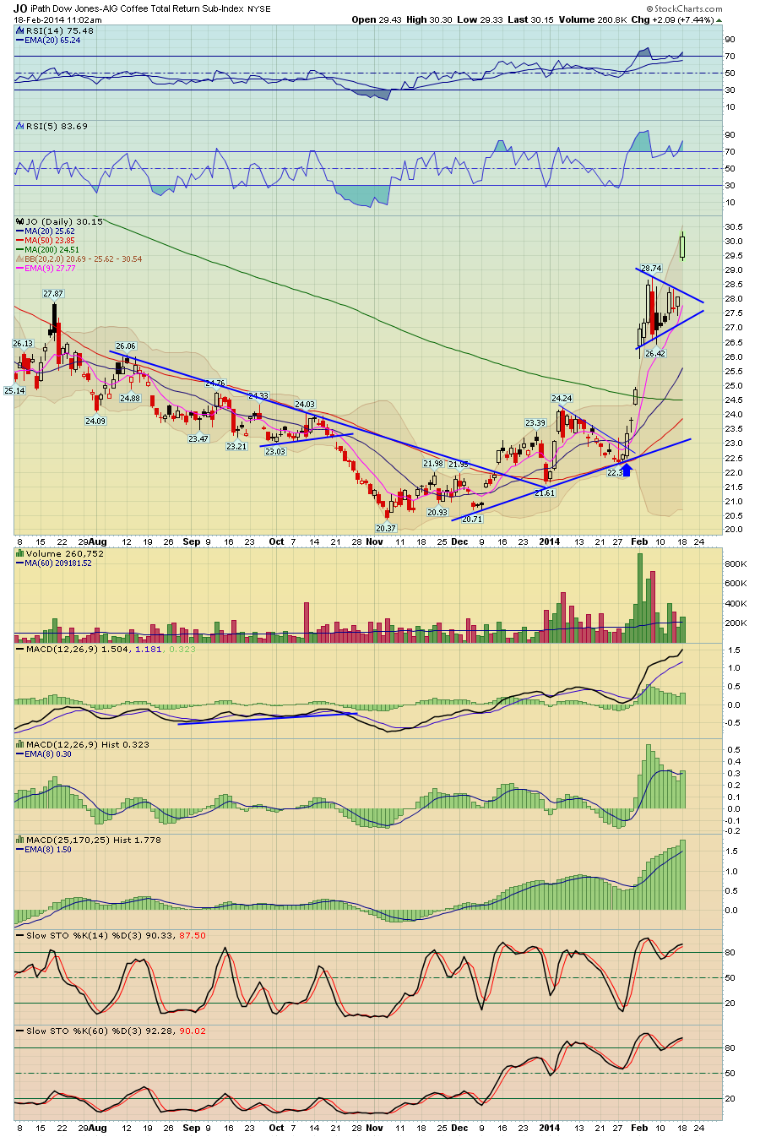Click the 20.37 November low label

tap(385, 528)
